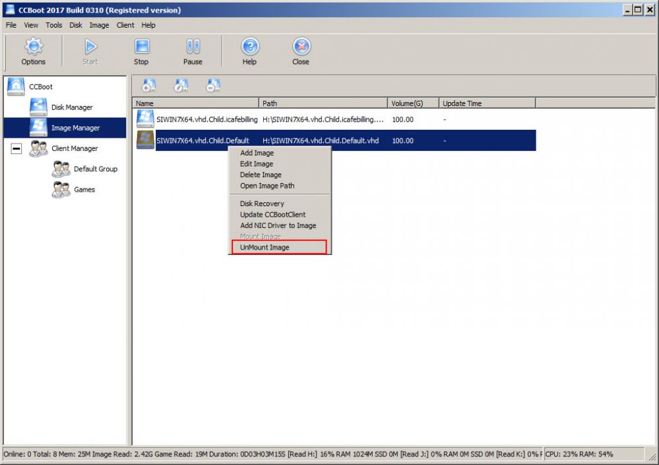This screenshot has width=659, height=465.
Task: Open the Help question mark icon
Action: coord(250,47)
